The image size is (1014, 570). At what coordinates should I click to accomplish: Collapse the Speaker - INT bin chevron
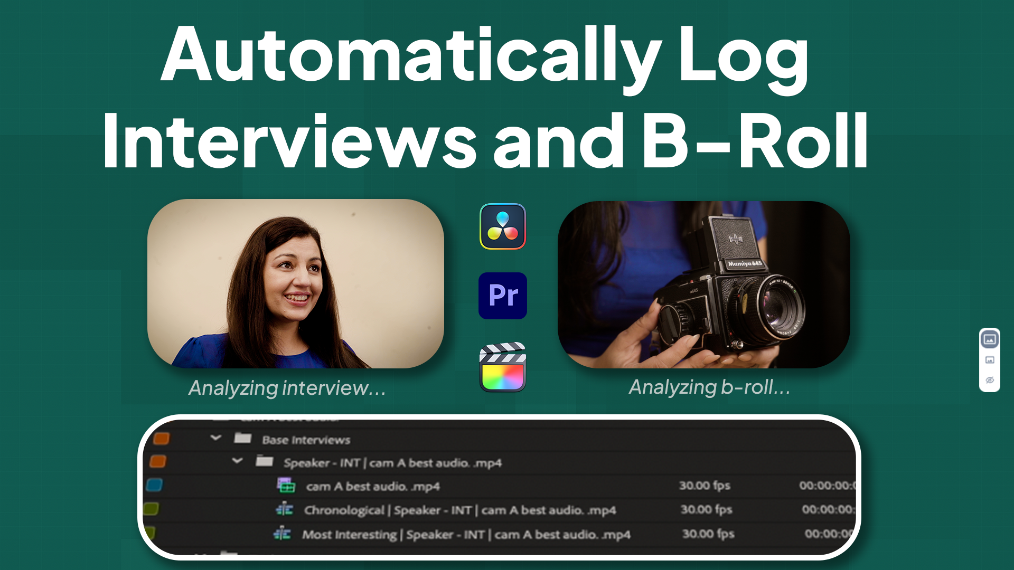pos(237,461)
